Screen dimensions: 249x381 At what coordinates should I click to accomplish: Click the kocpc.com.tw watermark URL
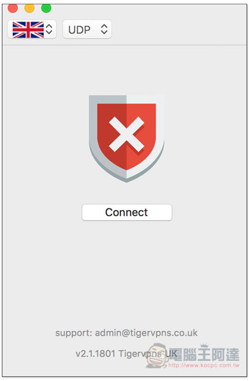click(x=204, y=365)
